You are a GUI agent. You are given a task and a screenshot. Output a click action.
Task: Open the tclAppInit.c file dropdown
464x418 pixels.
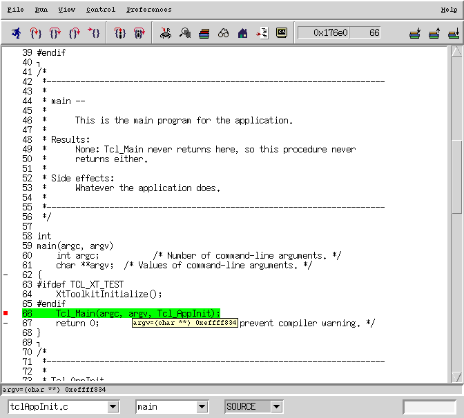(113, 407)
